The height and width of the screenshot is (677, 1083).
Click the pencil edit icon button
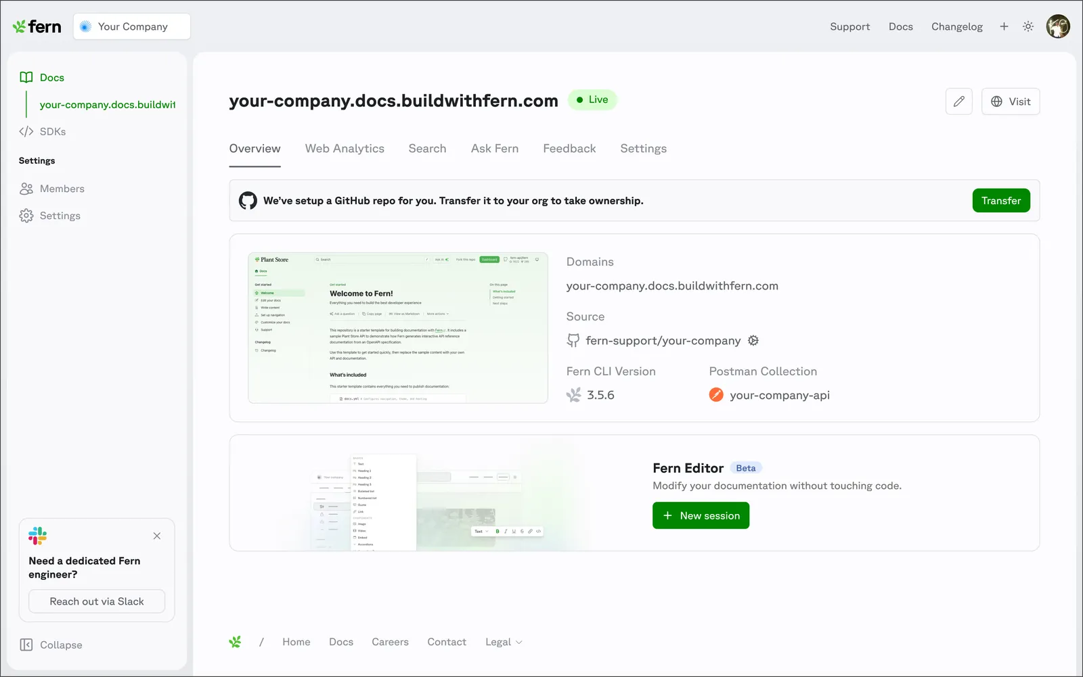(x=959, y=101)
